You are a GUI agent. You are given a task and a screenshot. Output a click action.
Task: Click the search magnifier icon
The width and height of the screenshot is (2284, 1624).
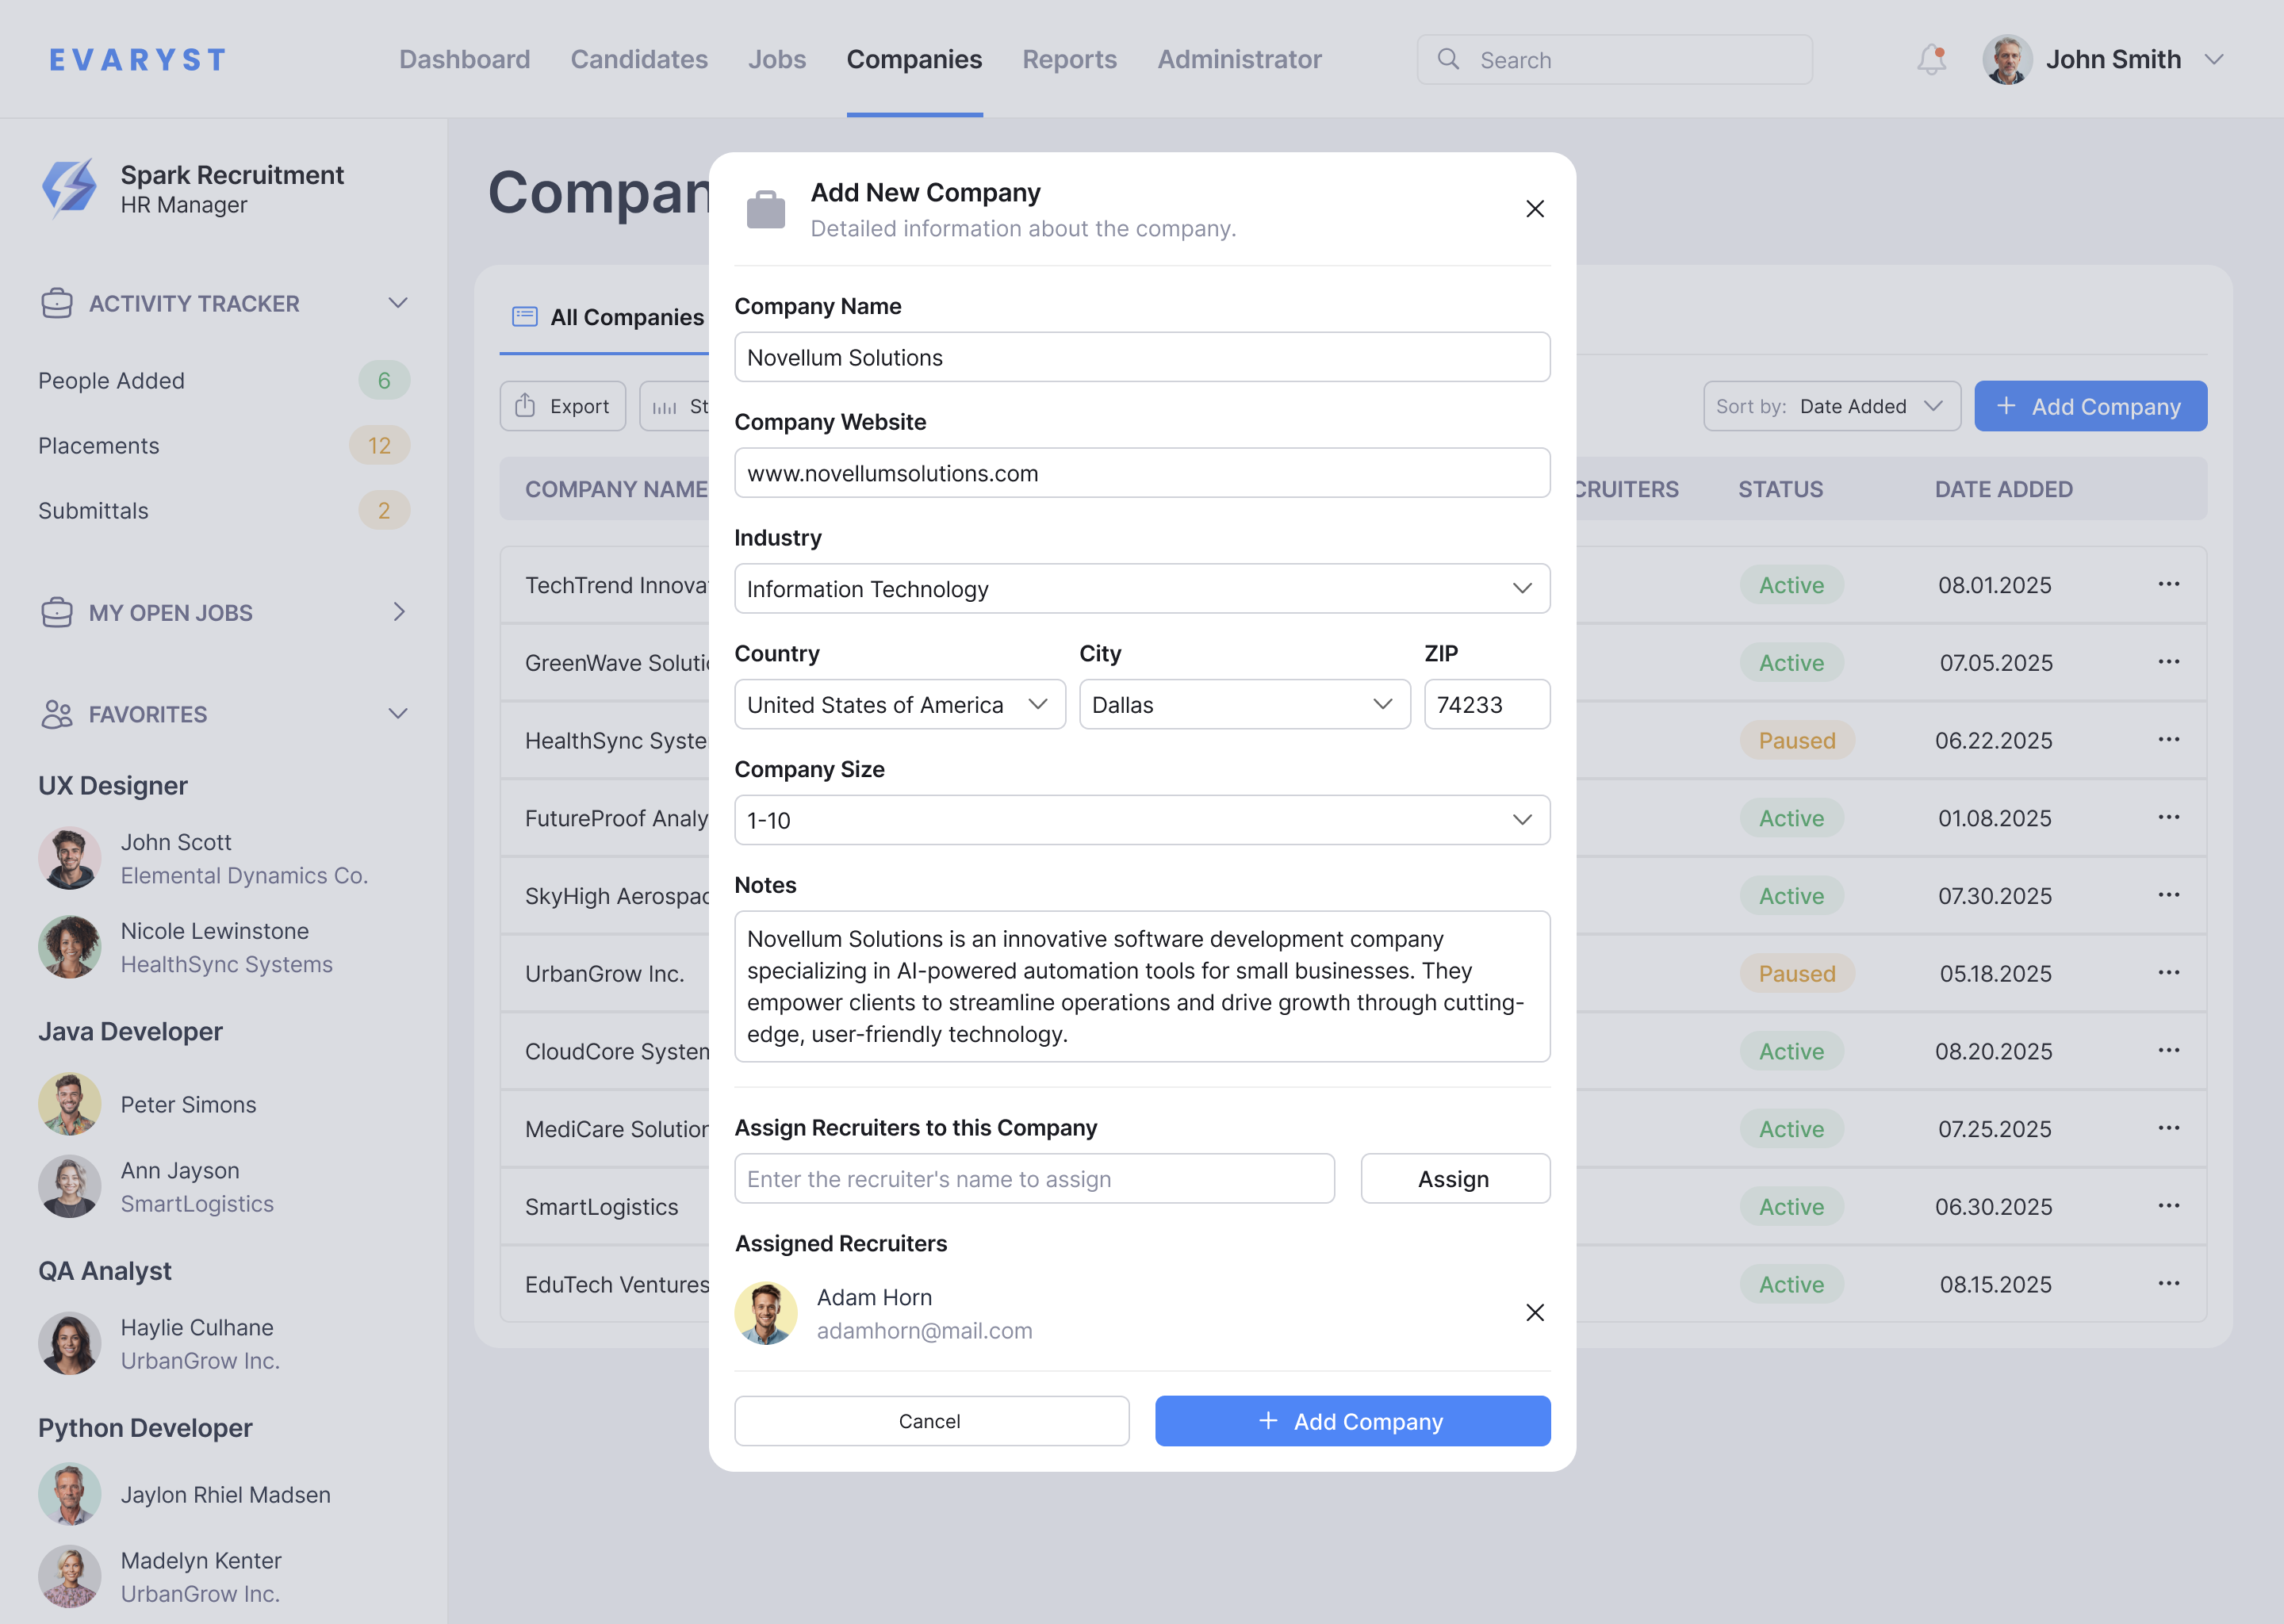1448,59
